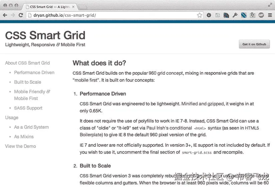The image size is (275, 187).
Task: Click the Usage sidebar link
Action: pyautogui.click(x=12, y=118)
